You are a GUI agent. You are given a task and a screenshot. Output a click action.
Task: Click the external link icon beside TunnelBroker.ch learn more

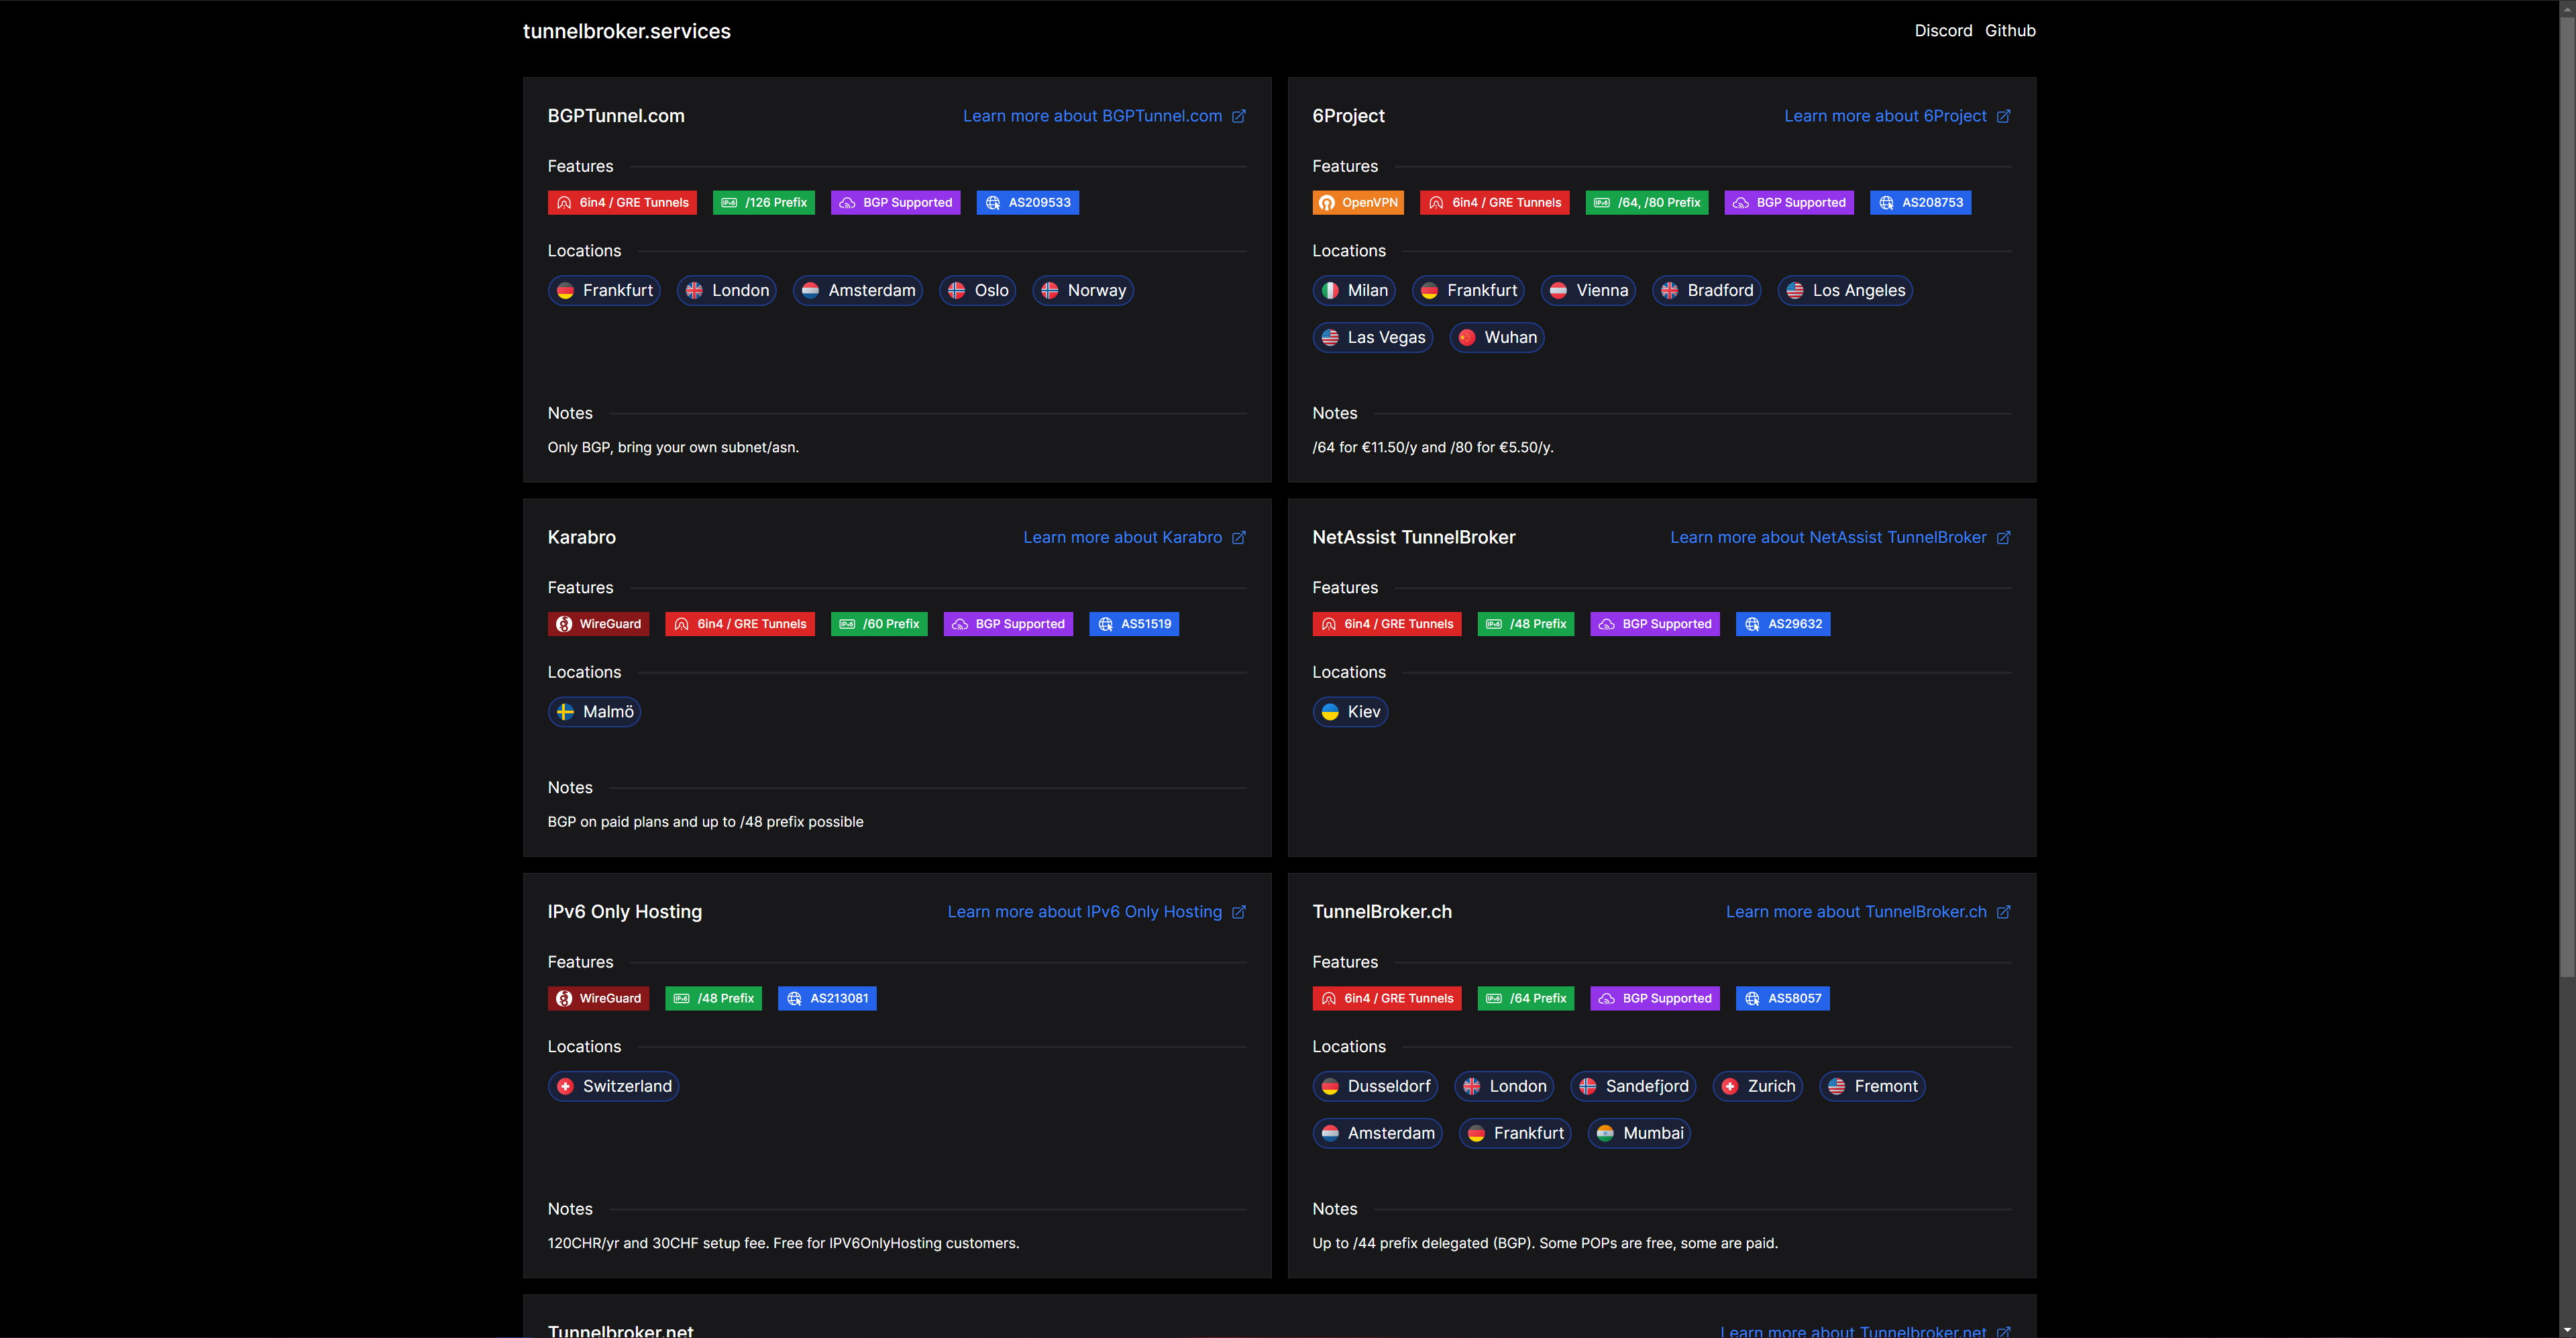(x=2003, y=912)
